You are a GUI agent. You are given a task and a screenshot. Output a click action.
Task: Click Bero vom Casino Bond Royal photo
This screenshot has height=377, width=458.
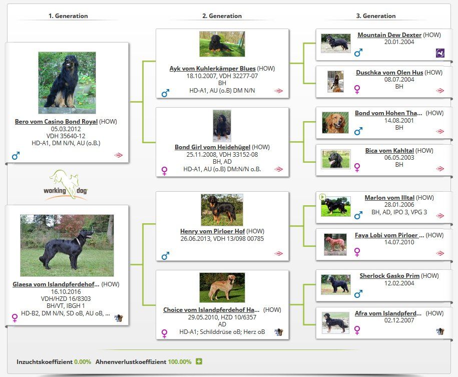coord(67,83)
